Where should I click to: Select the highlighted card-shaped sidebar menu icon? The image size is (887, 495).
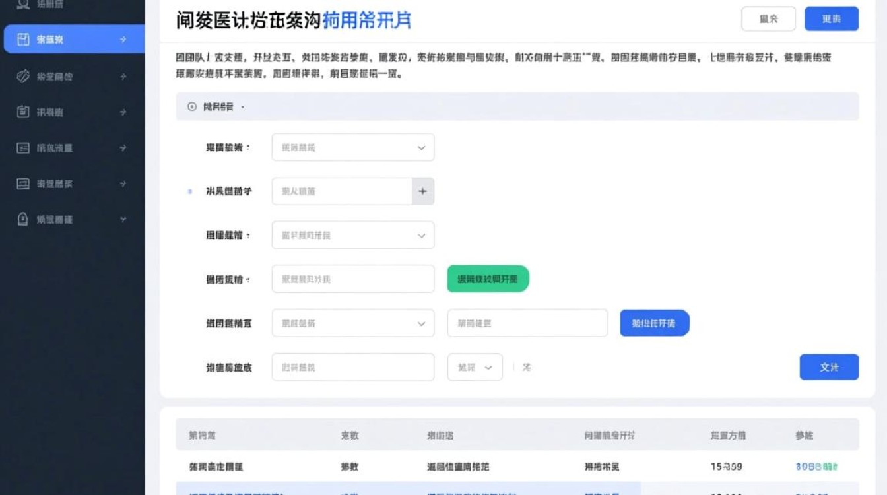(22, 39)
